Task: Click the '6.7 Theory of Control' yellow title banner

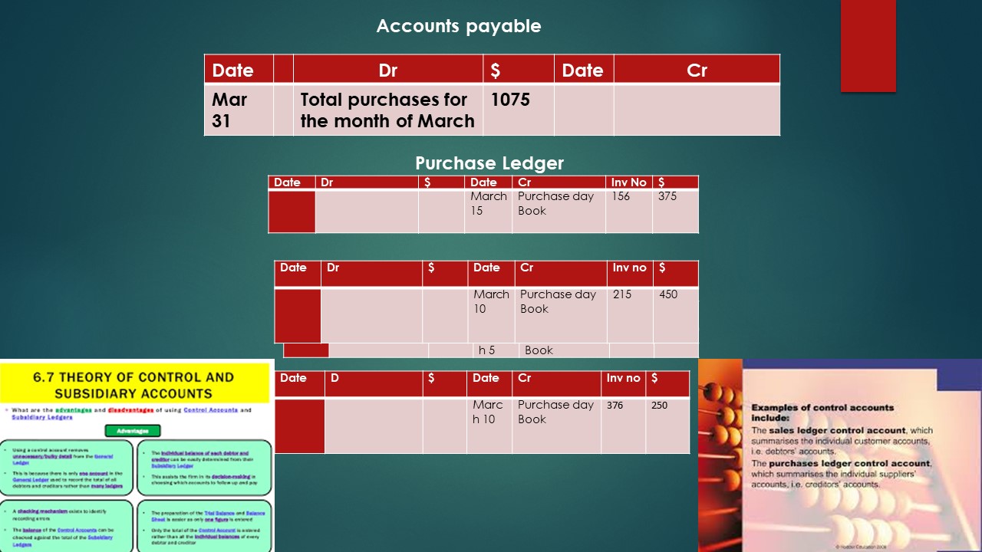Action: pos(133,385)
